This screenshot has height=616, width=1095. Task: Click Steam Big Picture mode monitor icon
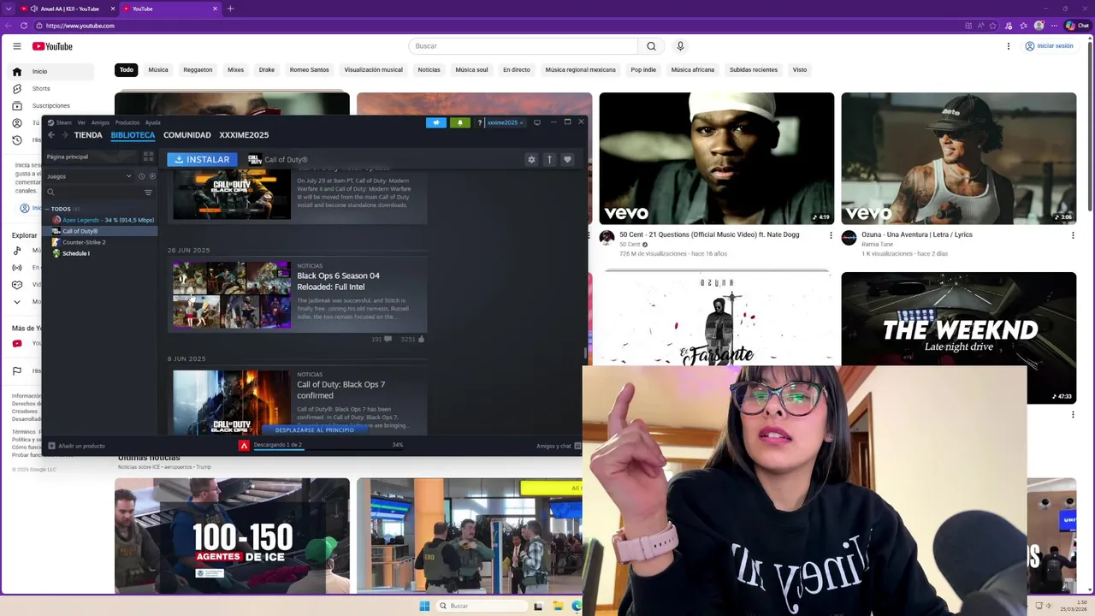(x=537, y=122)
